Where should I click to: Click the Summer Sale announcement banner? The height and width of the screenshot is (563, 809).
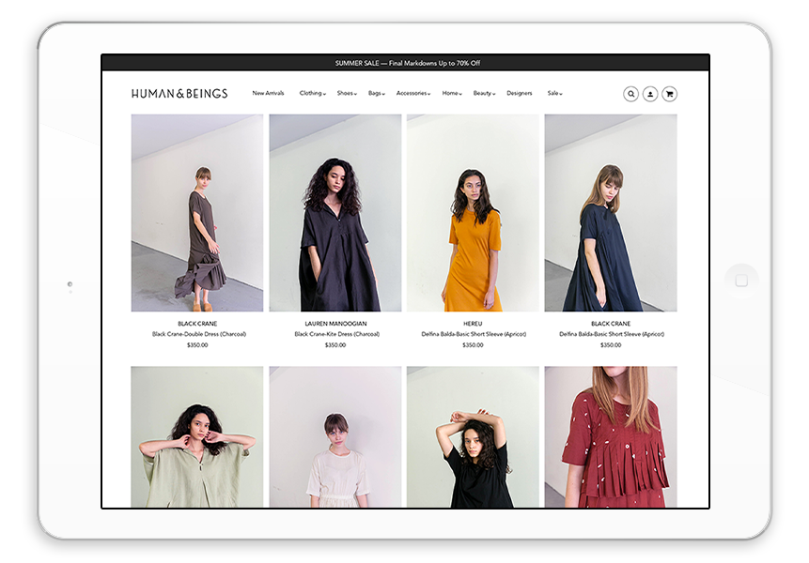(406, 63)
